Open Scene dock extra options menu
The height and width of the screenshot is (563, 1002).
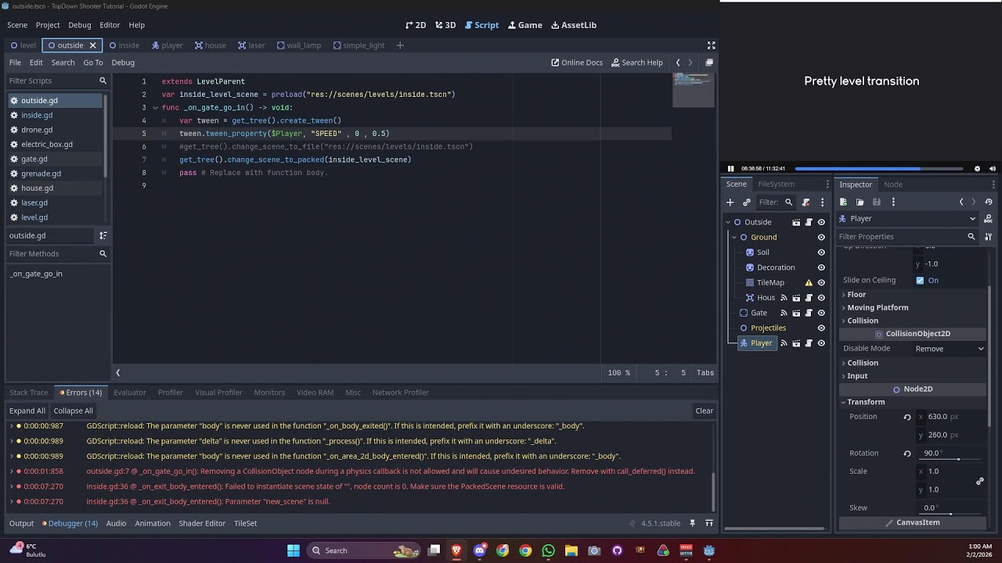click(x=822, y=203)
